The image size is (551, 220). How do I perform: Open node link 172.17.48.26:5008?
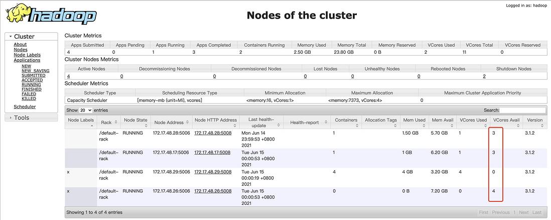213,191
